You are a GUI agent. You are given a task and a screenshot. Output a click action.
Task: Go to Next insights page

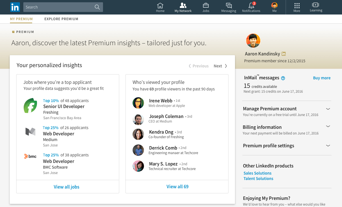coord(221,66)
